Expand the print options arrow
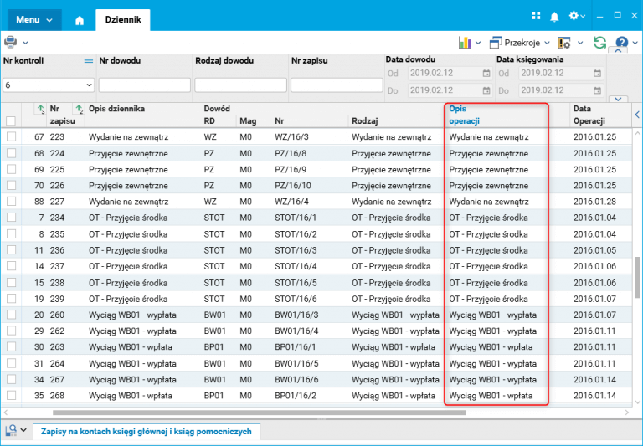643x446 pixels. point(25,43)
